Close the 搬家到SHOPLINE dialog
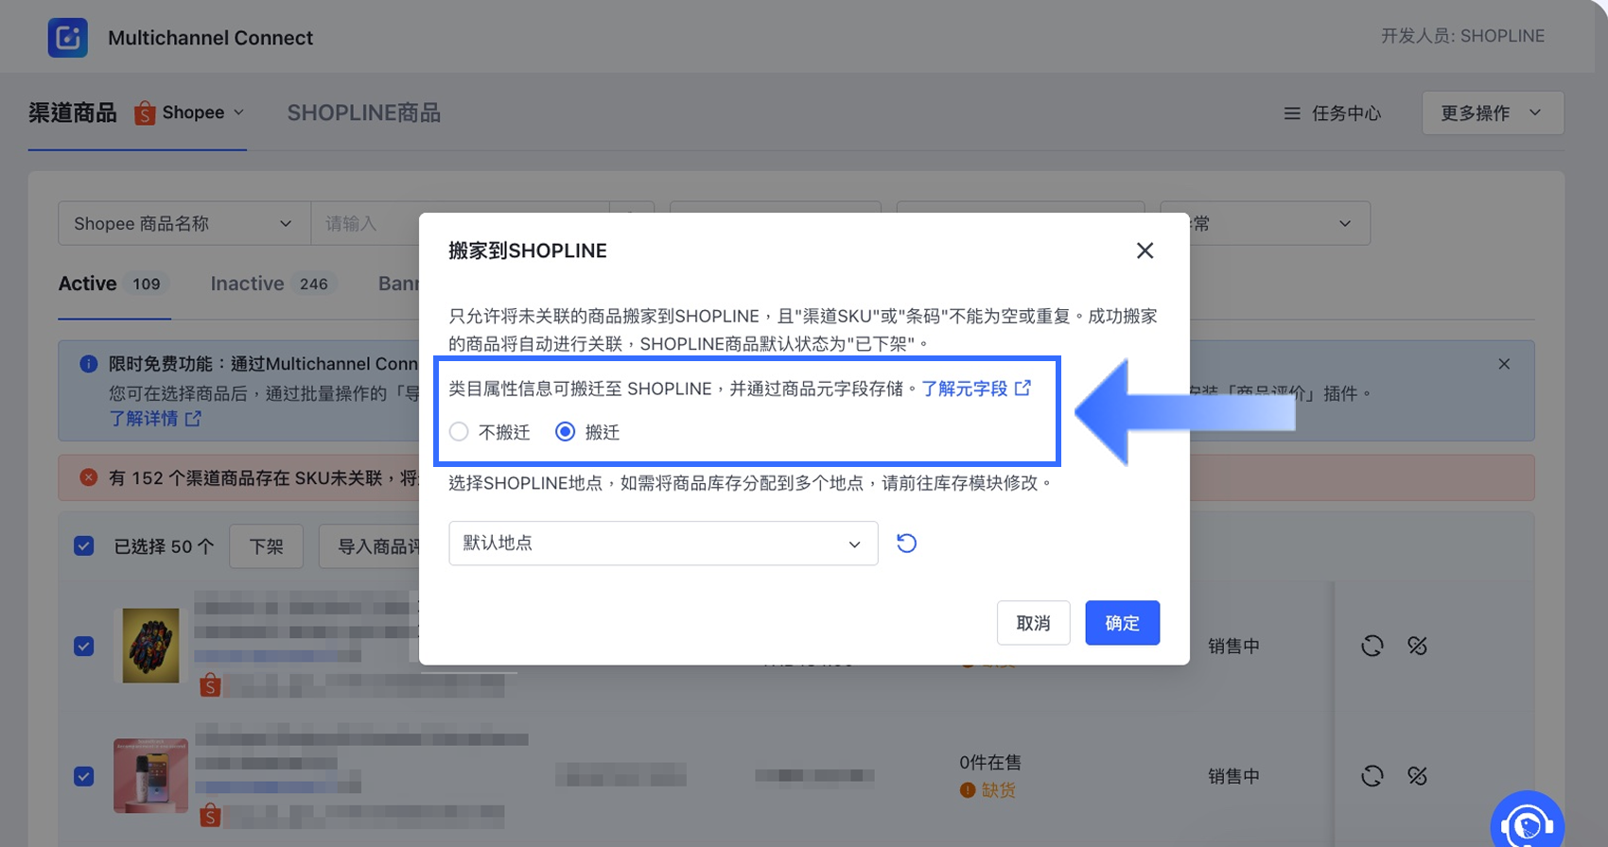The height and width of the screenshot is (847, 1608). 1145,251
